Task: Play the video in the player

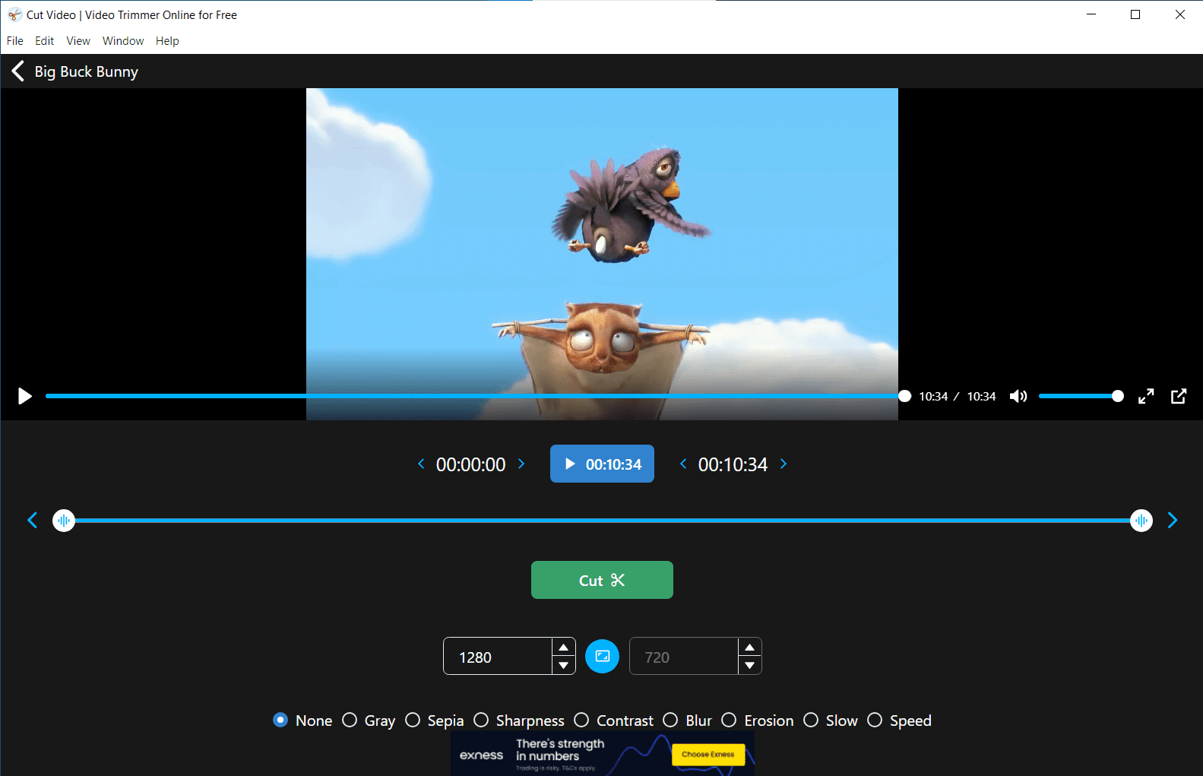Action: tap(24, 396)
